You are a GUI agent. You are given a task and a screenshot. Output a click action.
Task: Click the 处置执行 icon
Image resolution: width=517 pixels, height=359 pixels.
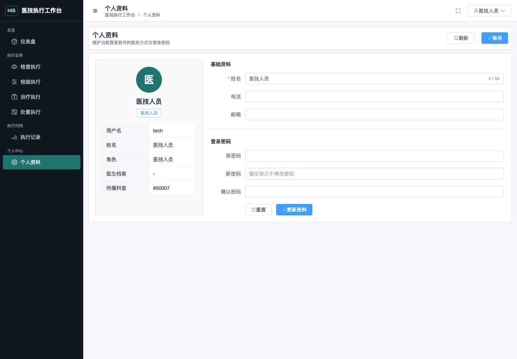click(x=14, y=112)
